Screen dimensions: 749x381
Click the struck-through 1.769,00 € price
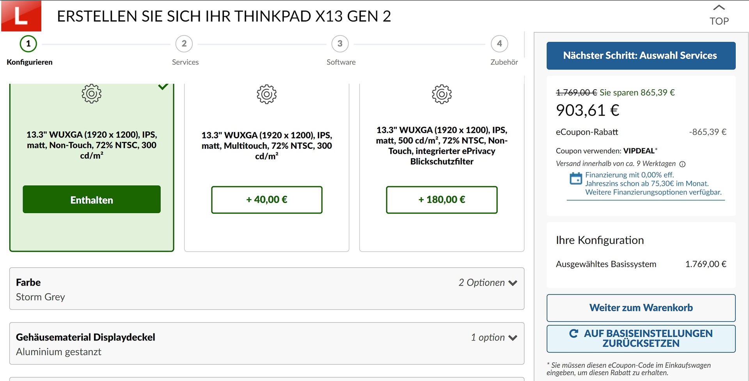click(x=576, y=92)
